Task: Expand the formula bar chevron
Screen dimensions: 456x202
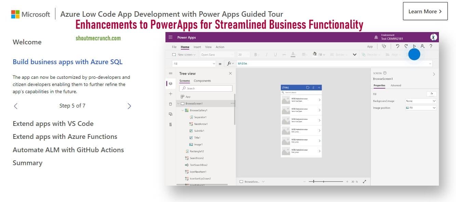Action: tap(430, 63)
